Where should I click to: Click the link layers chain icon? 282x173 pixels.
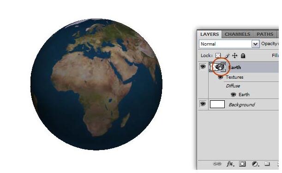point(217,164)
